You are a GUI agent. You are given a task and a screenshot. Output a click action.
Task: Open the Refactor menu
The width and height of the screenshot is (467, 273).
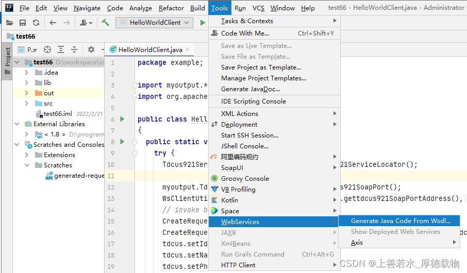(171, 8)
